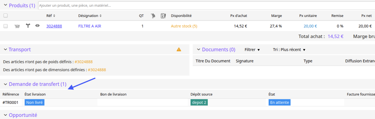Click the fork/split icon in row 3024888
This screenshot has width=375, height=119.
point(28,26)
